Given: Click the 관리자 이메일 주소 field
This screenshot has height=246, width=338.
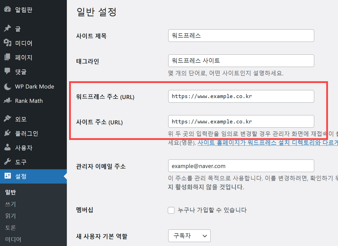Looking at the screenshot, I should click(241, 166).
